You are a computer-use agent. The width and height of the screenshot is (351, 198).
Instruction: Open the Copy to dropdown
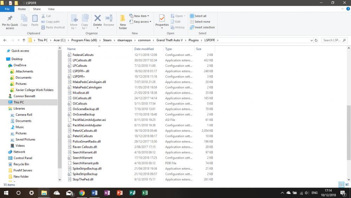(x=85, y=22)
